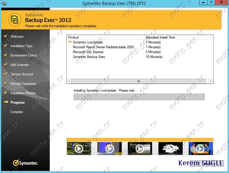The width and height of the screenshot is (229, 173).
Task: Click the checkmark beside Installation Type
Action: (x=5, y=45)
